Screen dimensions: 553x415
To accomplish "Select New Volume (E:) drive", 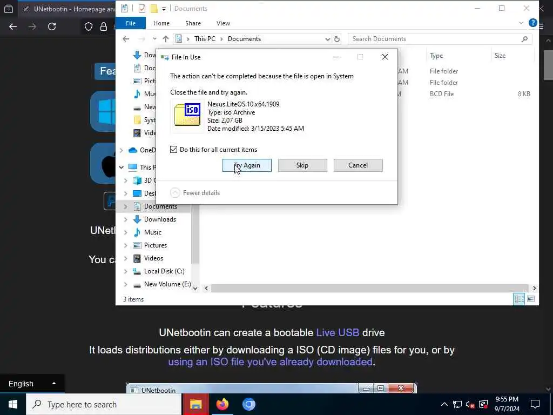I will pyautogui.click(x=167, y=284).
